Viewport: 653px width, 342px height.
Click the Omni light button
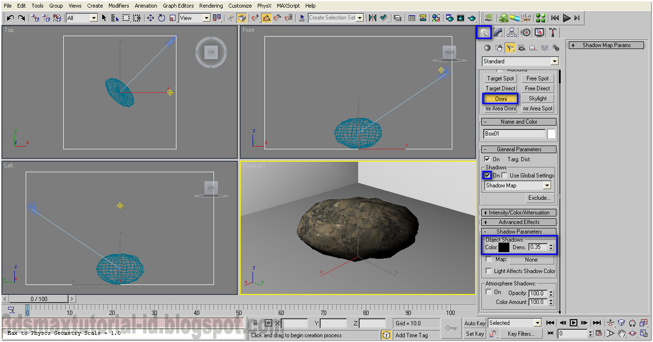(500, 98)
